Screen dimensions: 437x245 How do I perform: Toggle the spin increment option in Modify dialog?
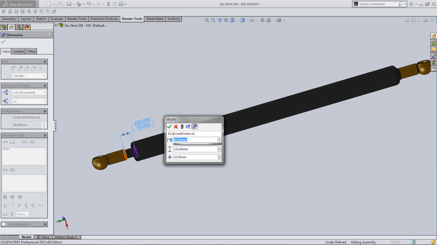(188, 126)
